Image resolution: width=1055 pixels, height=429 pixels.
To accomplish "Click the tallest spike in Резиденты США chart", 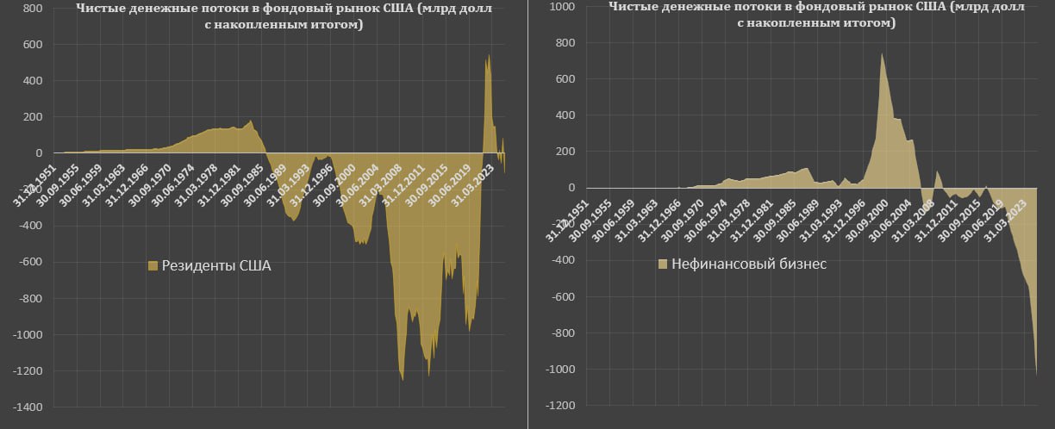I will (488, 57).
